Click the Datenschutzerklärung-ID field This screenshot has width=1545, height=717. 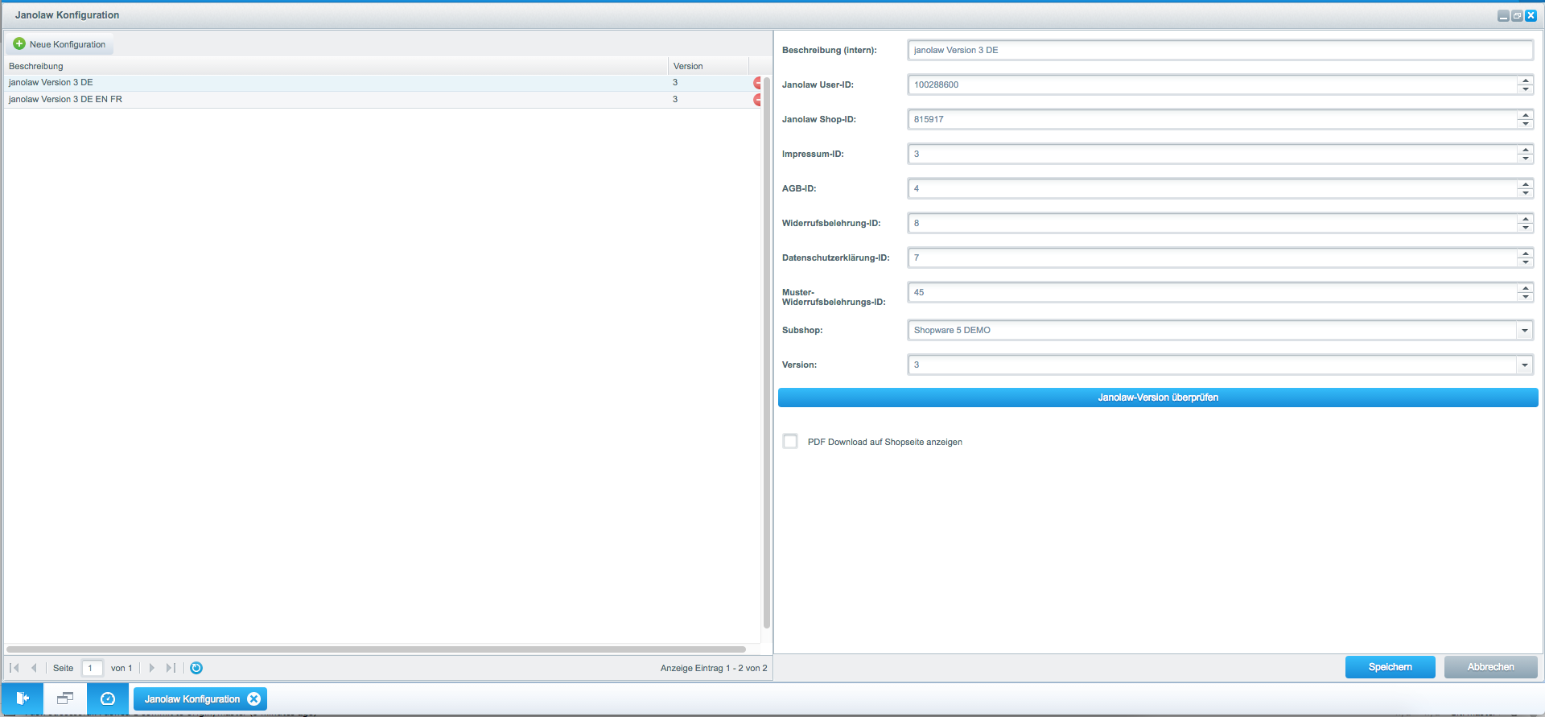coord(1212,258)
